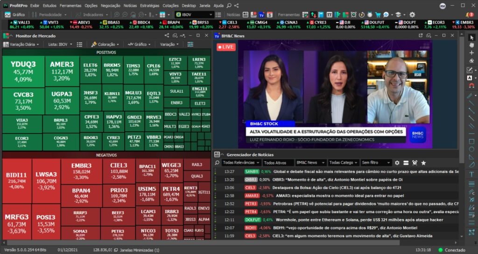The width and height of the screenshot is (478, 254).
Task: Click the DOLFUT ticker in quotes strip
Action: coord(375,25)
